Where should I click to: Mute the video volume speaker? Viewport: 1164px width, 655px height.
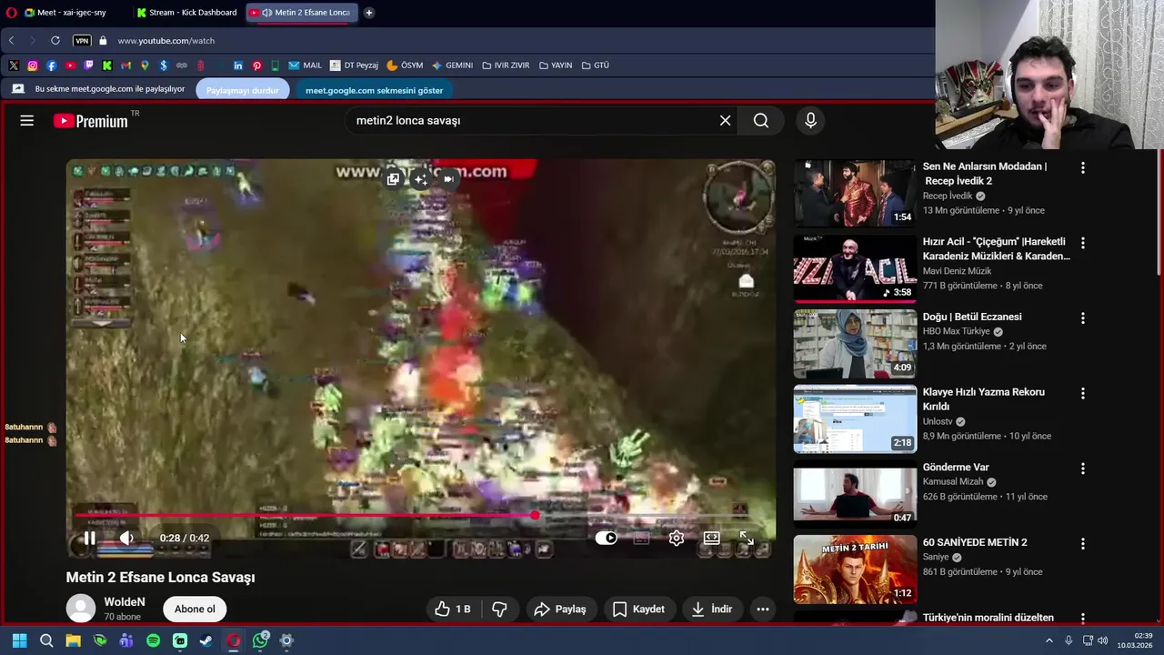tap(126, 538)
